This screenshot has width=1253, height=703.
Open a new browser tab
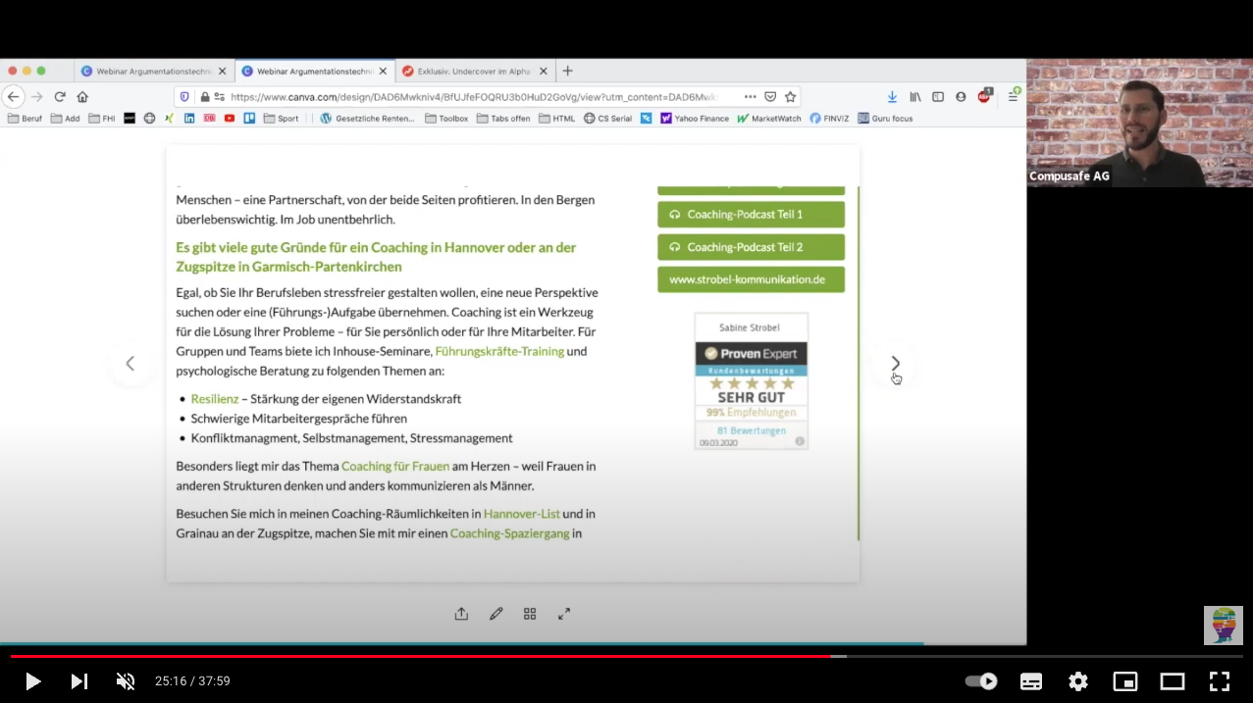tap(567, 71)
